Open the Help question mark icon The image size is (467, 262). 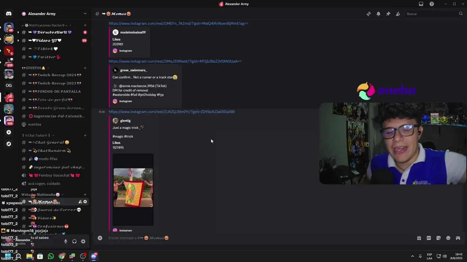coord(432,4)
